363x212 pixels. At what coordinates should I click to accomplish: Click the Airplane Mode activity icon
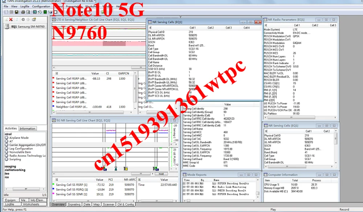point(7,138)
